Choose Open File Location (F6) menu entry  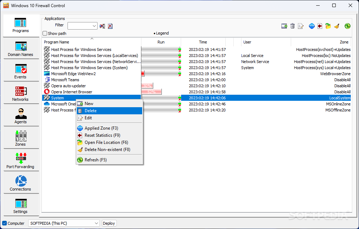pyautogui.click(x=109, y=142)
